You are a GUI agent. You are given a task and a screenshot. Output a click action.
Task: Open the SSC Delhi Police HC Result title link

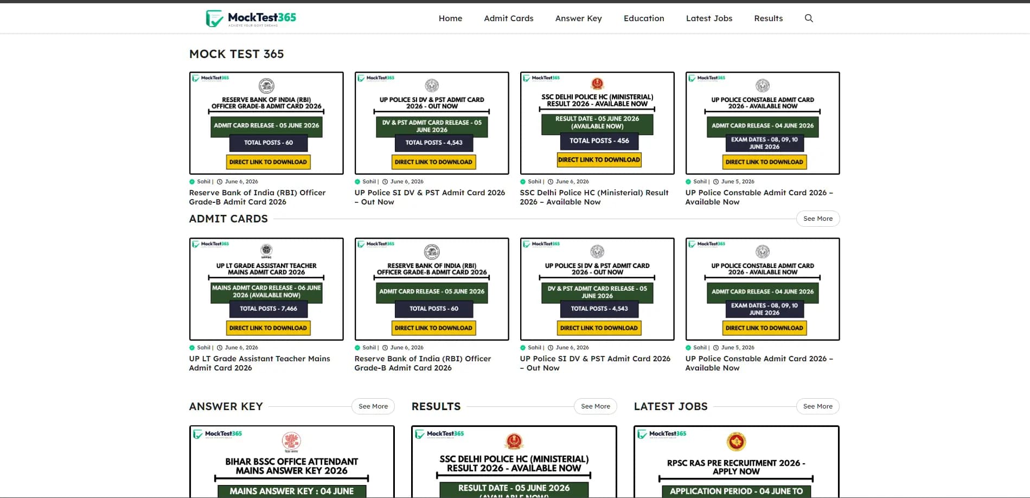[x=594, y=197]
